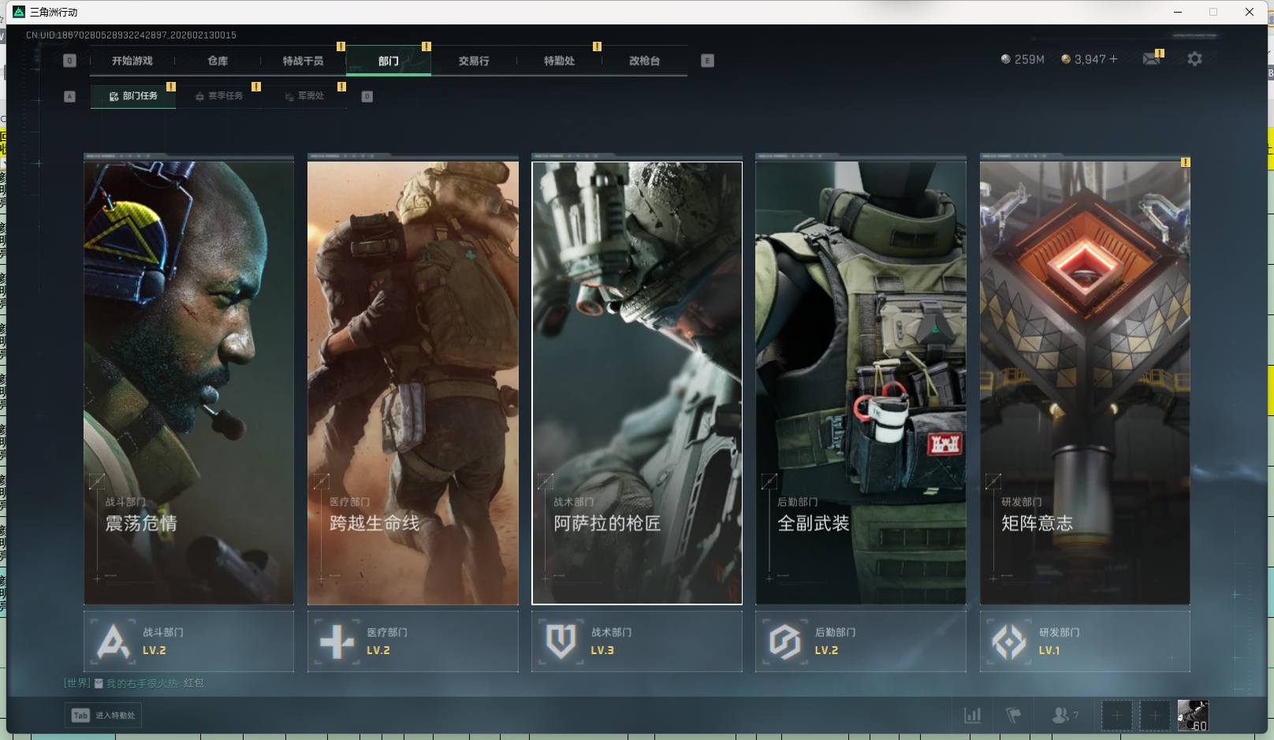Click the 战斗部门 department emblem icon
This screenshot has width=1274, height=740.
point(113,641)
